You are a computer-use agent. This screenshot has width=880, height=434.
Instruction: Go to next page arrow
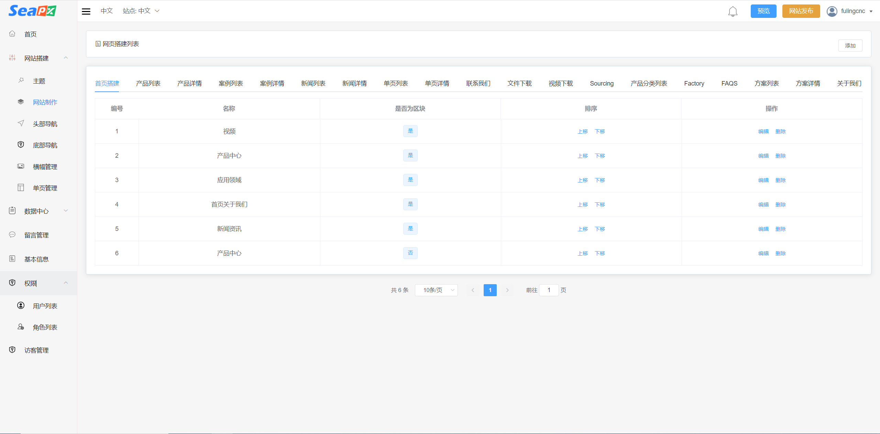pyautogui.click(x=507, y=290)
